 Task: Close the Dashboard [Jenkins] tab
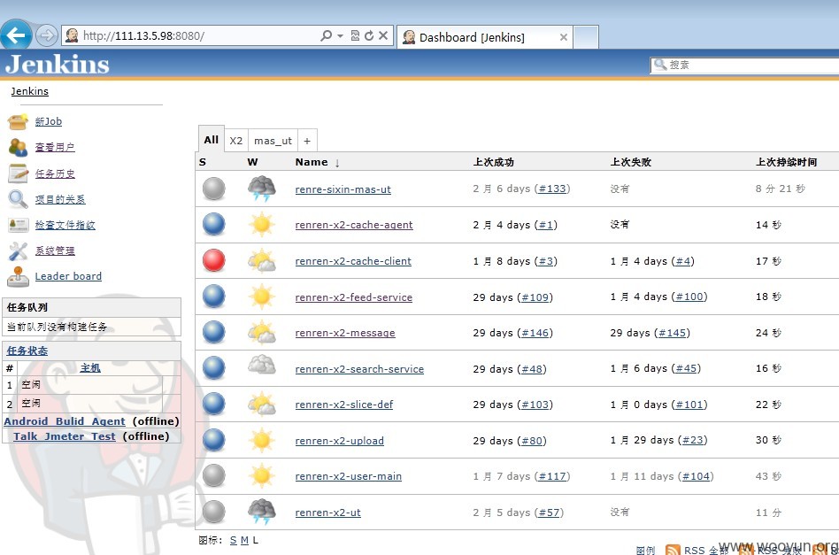[563, 37]
